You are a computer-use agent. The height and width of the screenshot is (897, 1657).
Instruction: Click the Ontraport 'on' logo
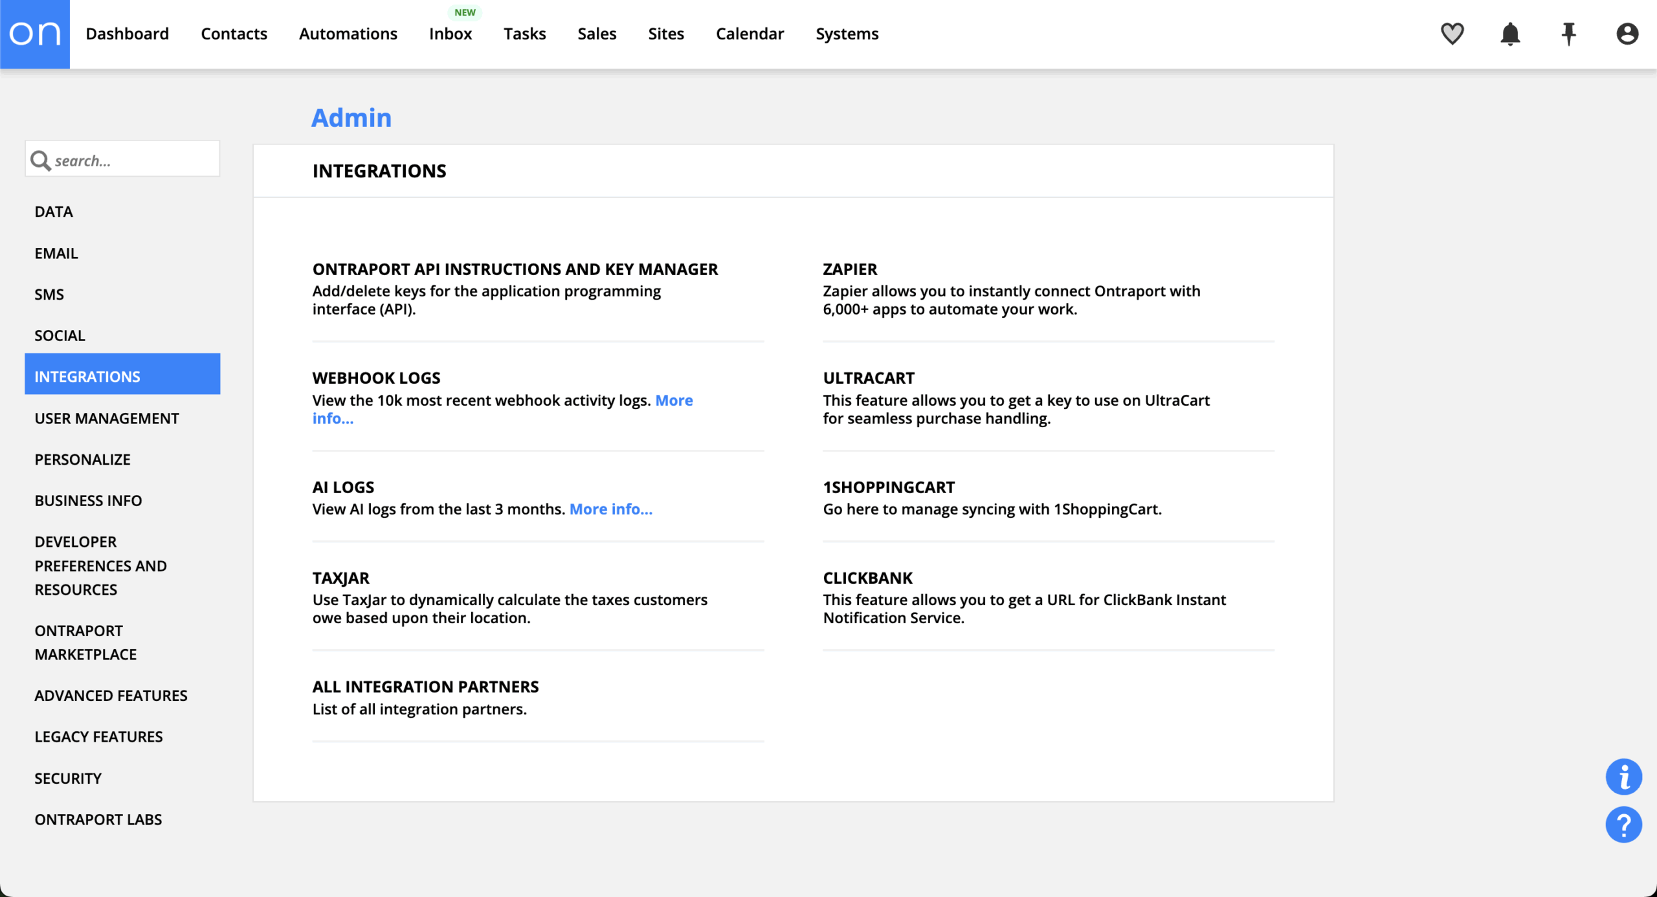(35, 34)
